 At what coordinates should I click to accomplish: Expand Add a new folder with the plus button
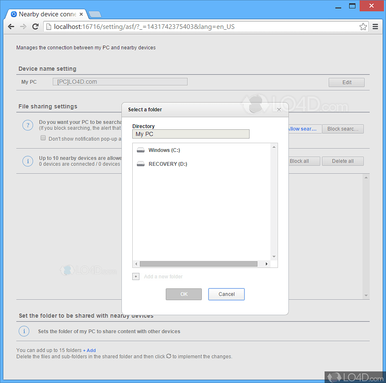click(x=136, y=276)
